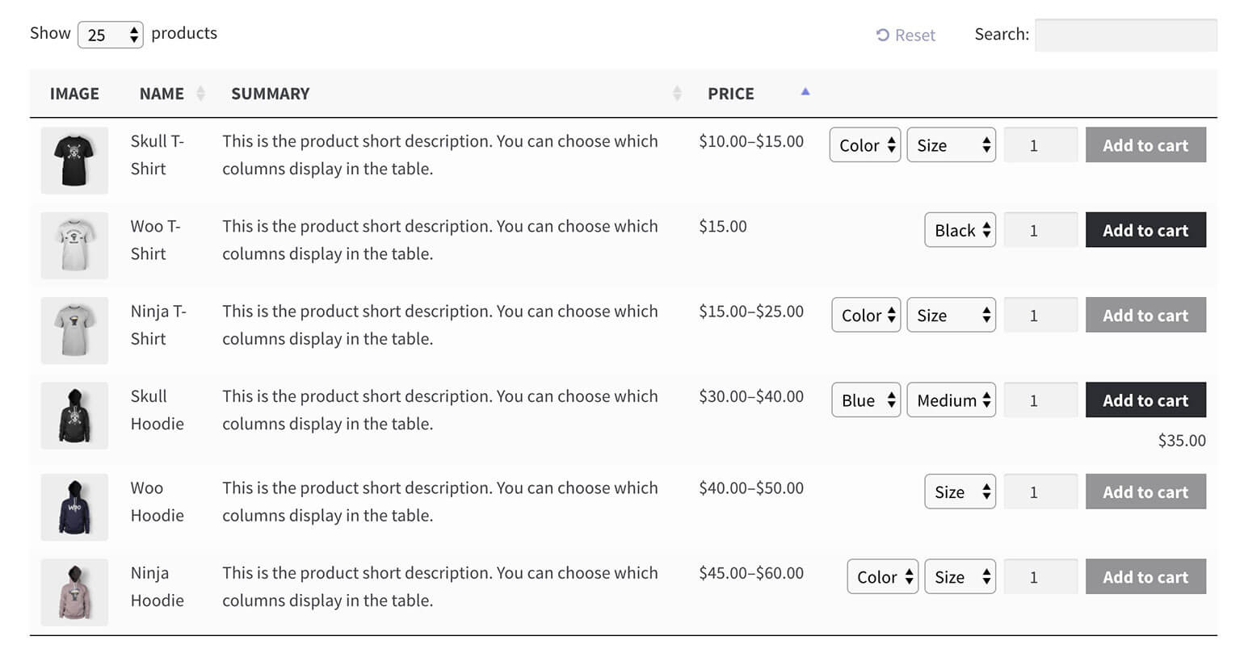Expand Color dropdown for Skull T-Shirt
1244x657 pixels.
coord(864,145)
